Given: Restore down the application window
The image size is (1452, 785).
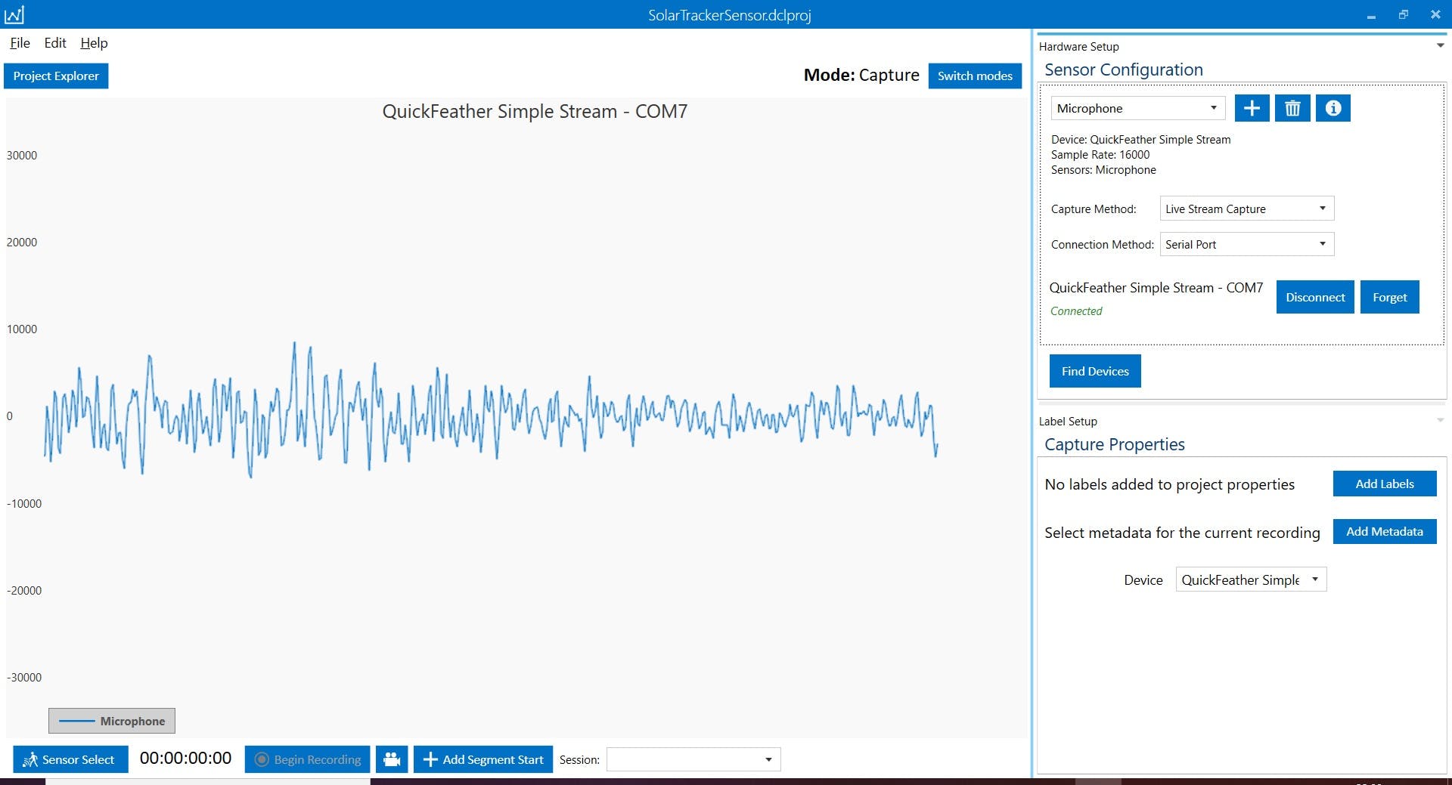Looking at the screenshot, I should [x=1404, y=14].
